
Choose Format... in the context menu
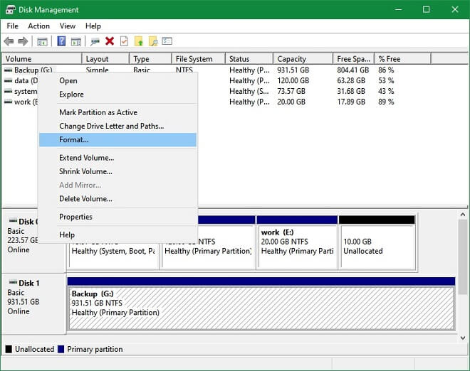point(117,140)
